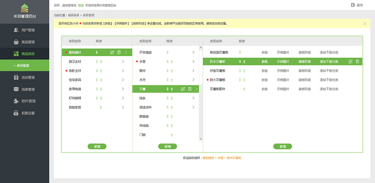
Task: Move 厨卫主材 down in sort order
Action: 97,62
